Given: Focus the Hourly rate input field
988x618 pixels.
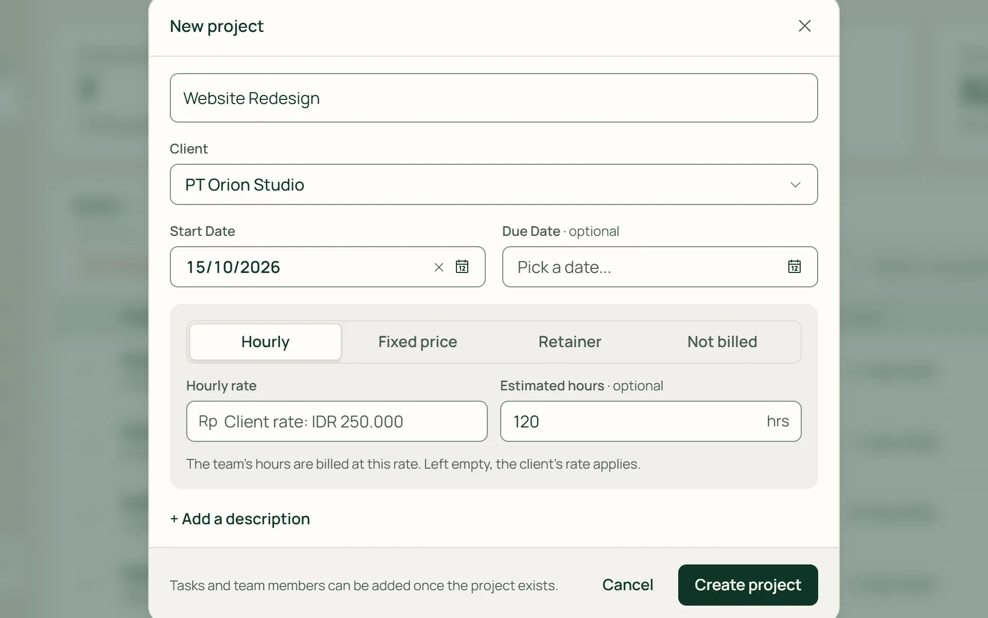Looking at the screenshot, I should tap(337, 421).
